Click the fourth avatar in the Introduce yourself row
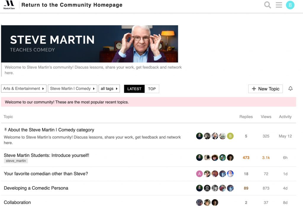 click(x=223, y=157)
